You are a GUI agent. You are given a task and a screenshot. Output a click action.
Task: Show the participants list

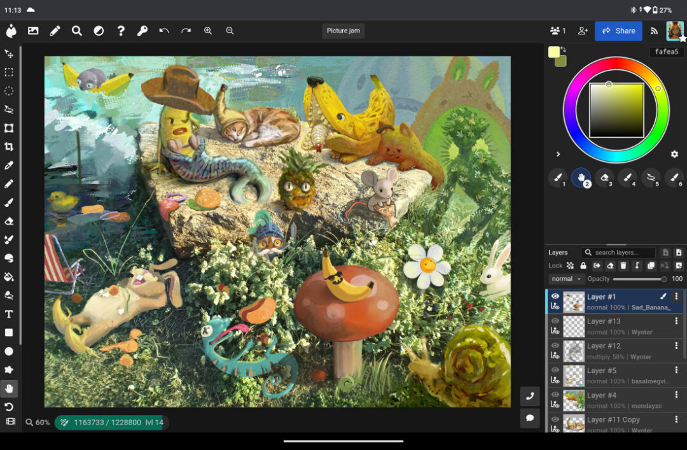click(x=558, y=31)
